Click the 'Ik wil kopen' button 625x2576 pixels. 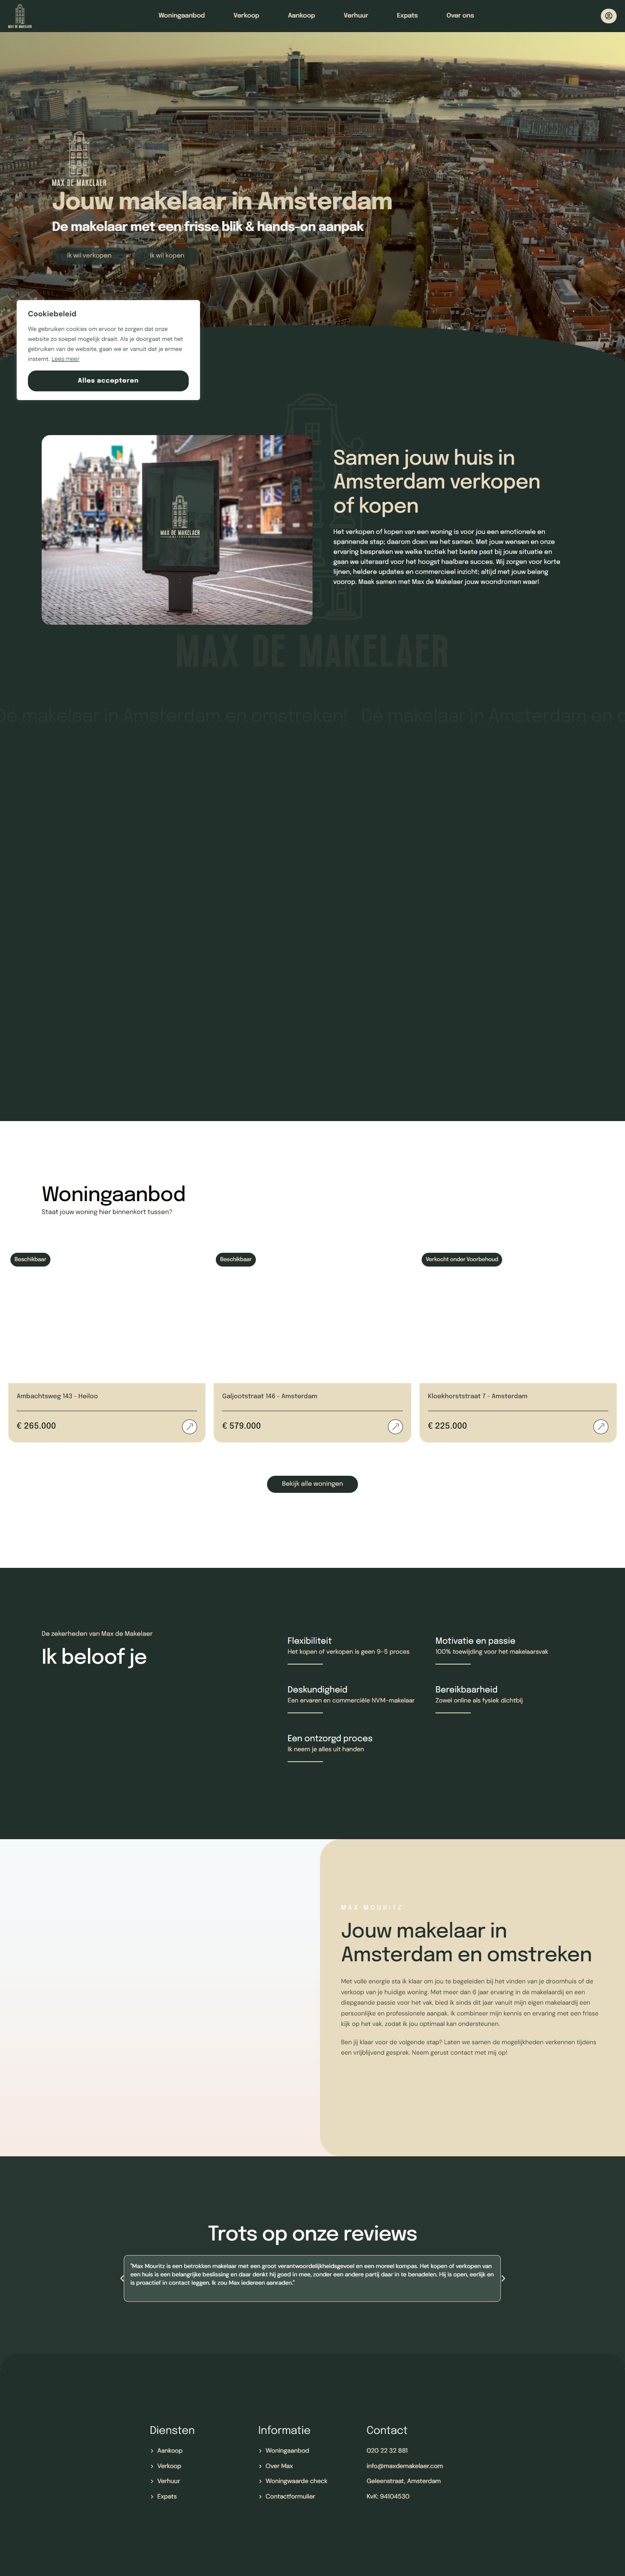click(167, 255)
